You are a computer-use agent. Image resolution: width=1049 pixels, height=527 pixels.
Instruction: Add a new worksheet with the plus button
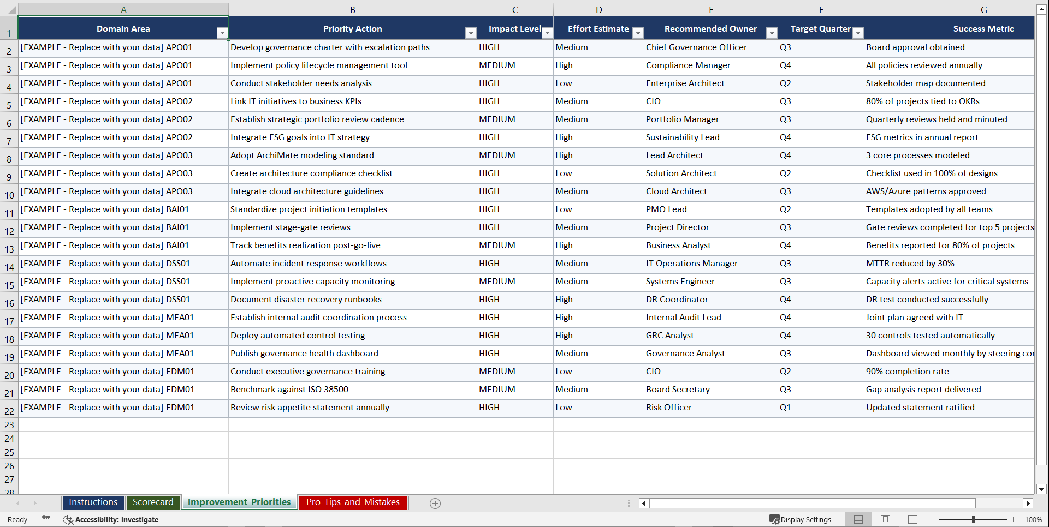[435, 503]
